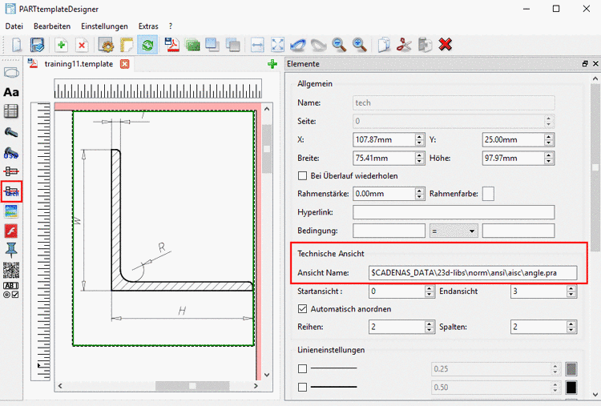This screenshot has width=601, height=406.
Task: Click the Ansicht Name path field
Action: 473,273
